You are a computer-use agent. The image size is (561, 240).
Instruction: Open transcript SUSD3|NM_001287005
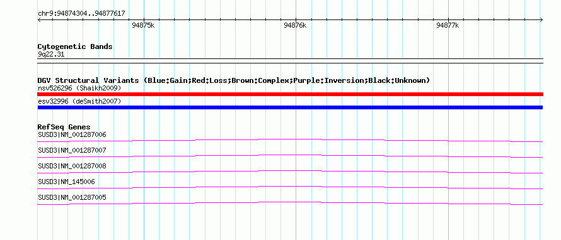pyautogui.click(x=72, y=197)
